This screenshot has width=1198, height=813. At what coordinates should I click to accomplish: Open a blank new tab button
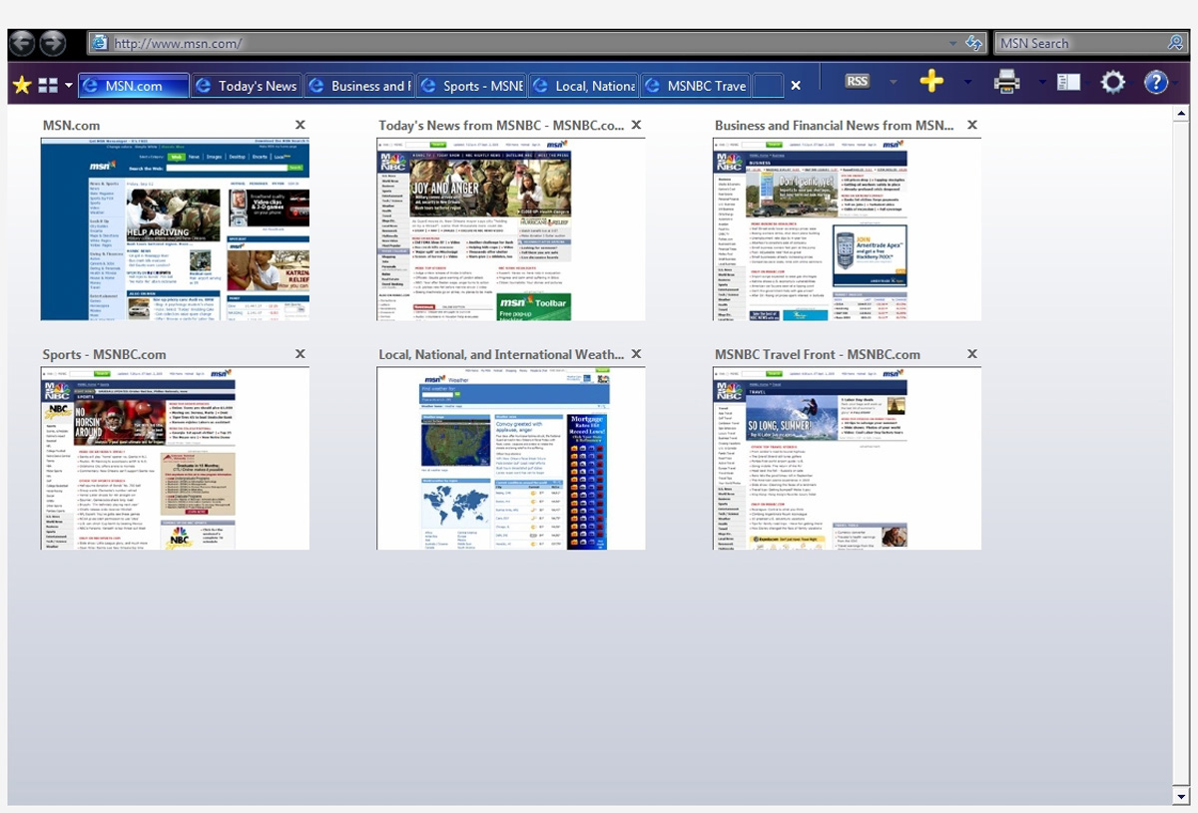tap(767, 86)
